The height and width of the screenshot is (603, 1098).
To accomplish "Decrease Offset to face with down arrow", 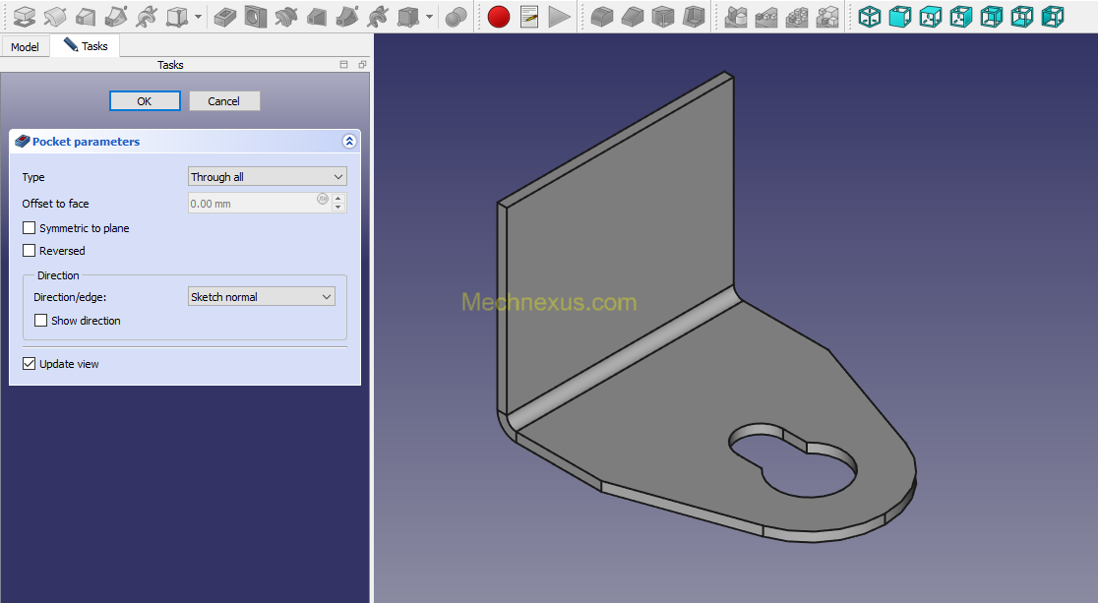I will pyautogui.click(x=338, y=208).
